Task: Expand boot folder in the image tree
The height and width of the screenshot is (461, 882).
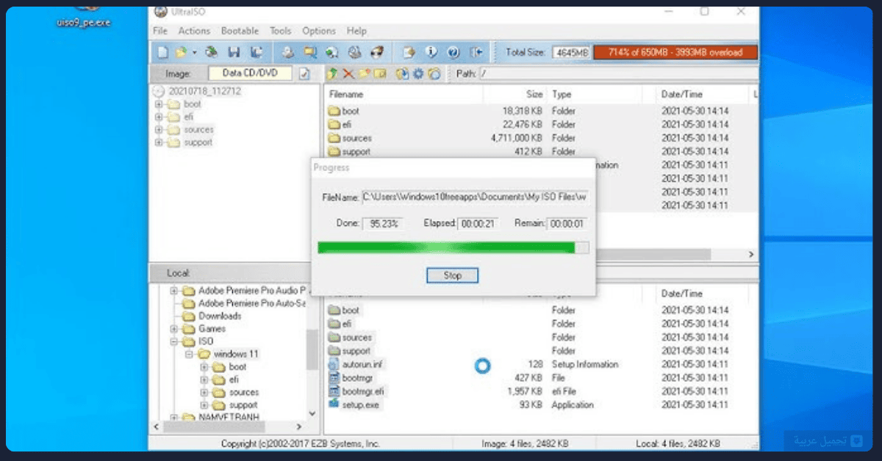Action: pyautogui.click(x=159, y=104)
